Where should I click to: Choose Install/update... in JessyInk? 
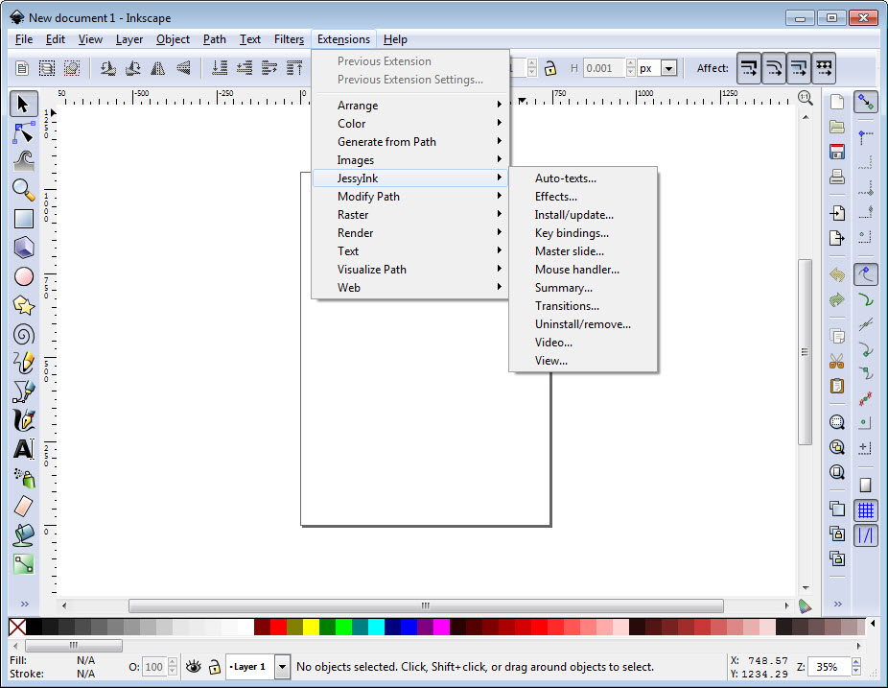click(583, 215)
